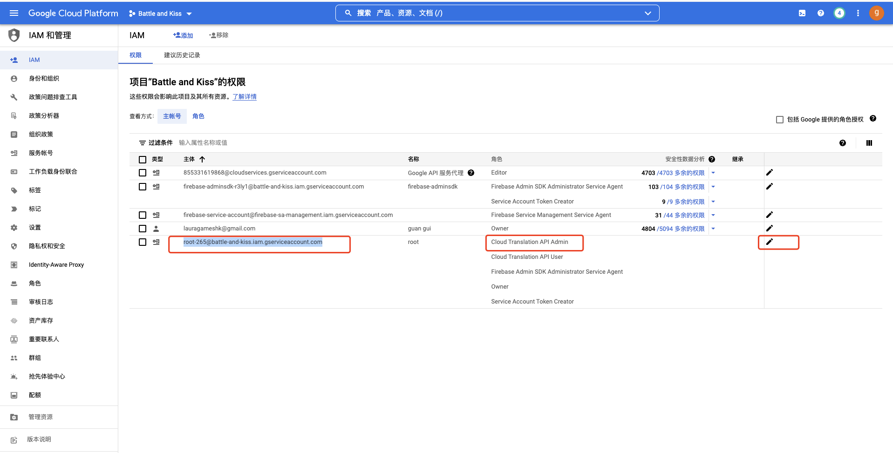Expand Owner 4804/5094 permissions dropdown

713,229
